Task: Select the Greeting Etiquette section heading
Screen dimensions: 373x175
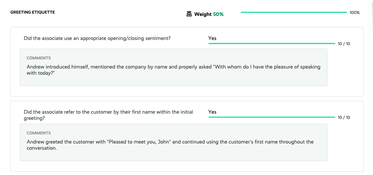Action: [33, 12]
